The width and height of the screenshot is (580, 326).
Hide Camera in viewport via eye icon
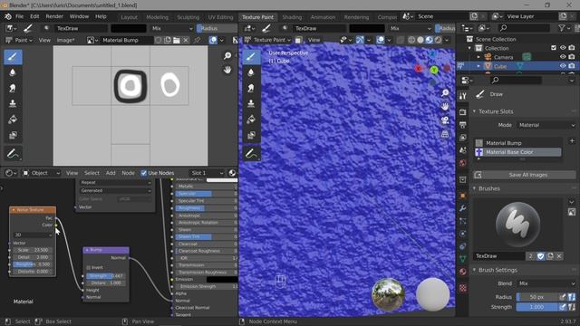[563, 57]
